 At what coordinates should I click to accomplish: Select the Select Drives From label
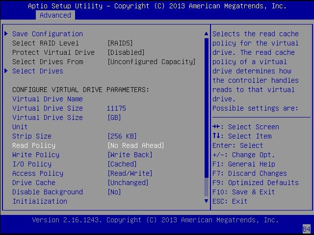(x=48, y=62)
